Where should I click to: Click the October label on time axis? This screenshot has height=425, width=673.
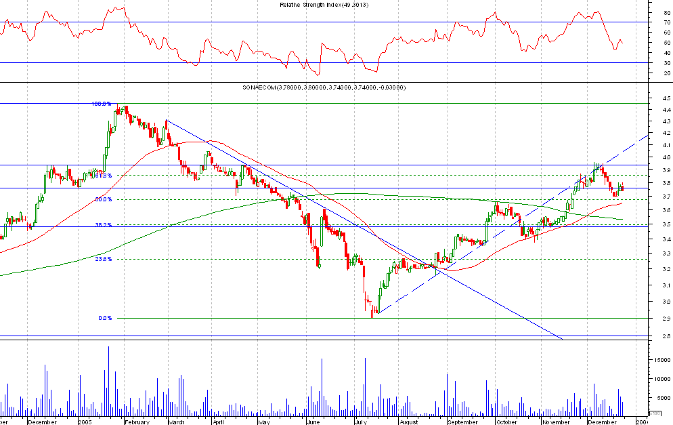coord(506,422)
